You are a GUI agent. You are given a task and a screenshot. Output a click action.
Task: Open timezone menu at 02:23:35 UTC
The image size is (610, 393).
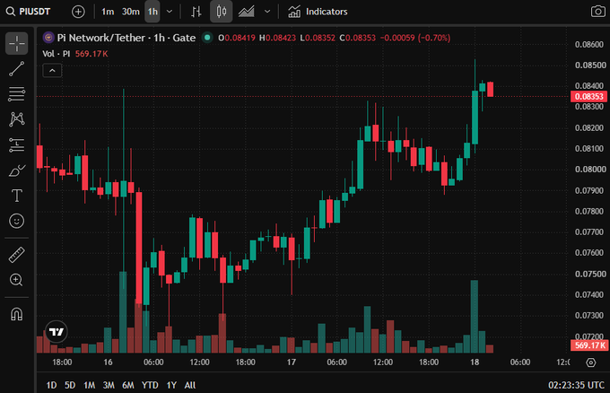(576, 385)
